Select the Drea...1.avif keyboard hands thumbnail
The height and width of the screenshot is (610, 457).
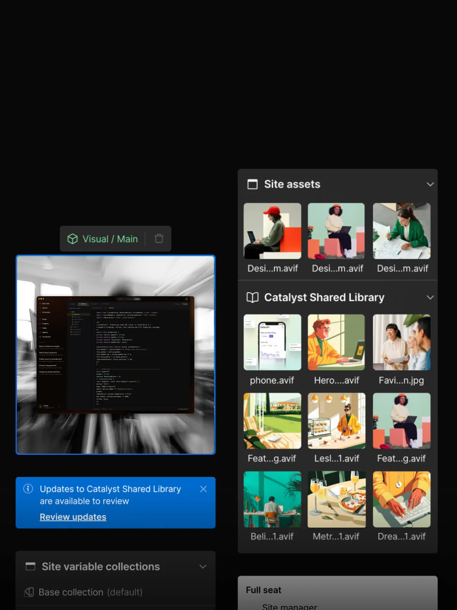click(402, 499)
